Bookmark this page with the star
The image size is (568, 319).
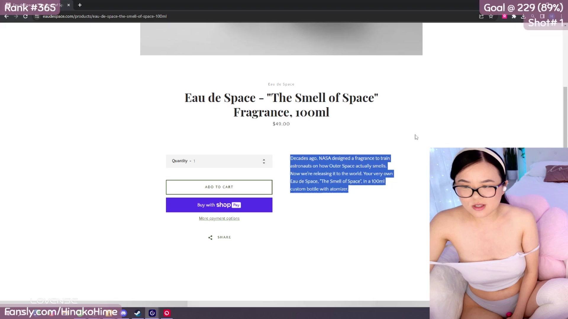click(x=491, y=16)
